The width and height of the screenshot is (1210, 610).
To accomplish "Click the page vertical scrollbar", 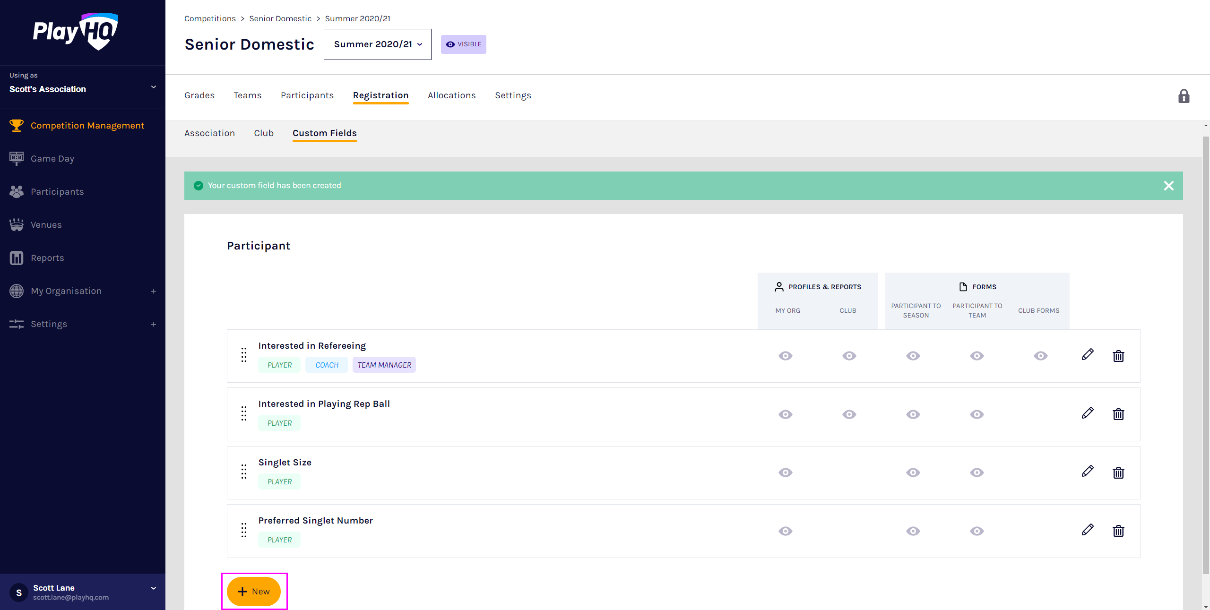I will [x=1205, y=354].
